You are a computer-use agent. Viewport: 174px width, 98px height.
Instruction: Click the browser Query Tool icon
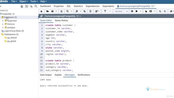tap(22, 7)
